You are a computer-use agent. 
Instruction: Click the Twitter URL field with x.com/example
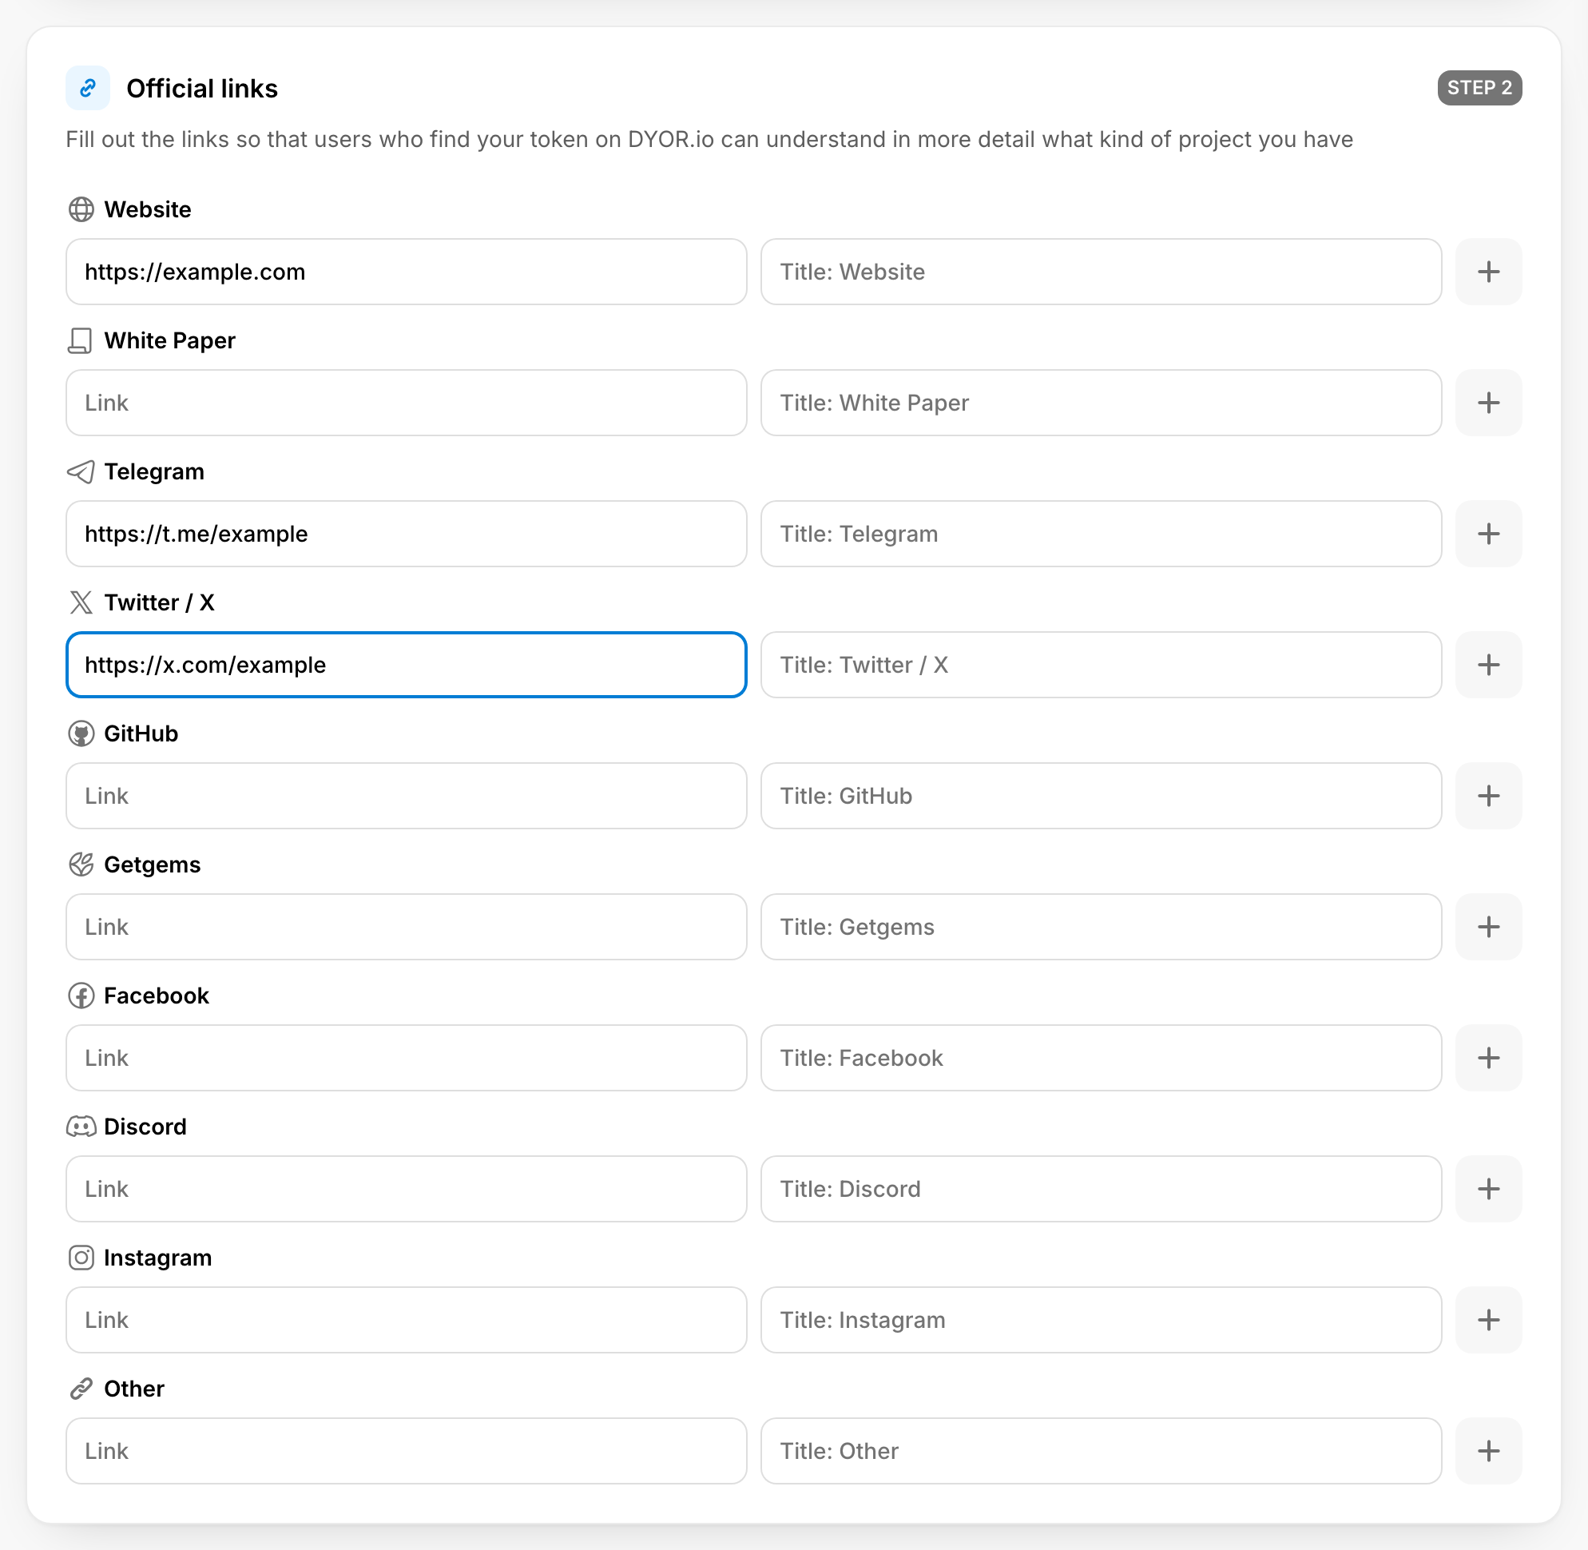click(x=406, y=665)
